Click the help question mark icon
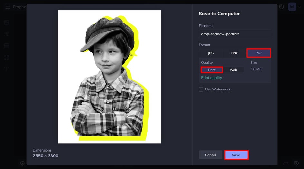304x169 pixels. pyautogui.click(x=281, y=7)
